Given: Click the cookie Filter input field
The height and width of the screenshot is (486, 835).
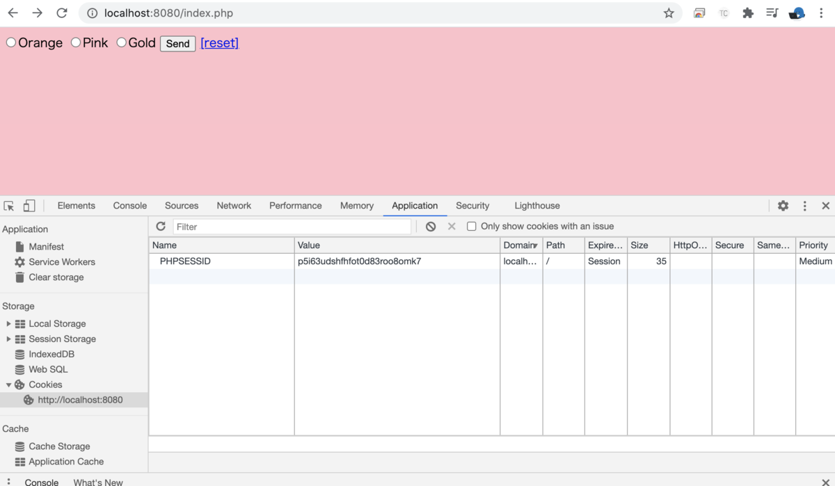Looking at the screenshot, I should coord(292,226).
